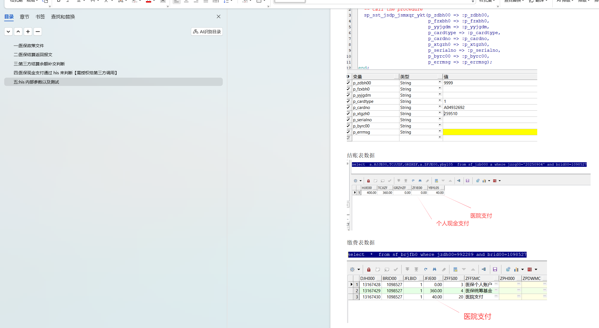Open the 查找和替换 tab
This screenshot has width=599, height=328.
(x=63, y=17)
